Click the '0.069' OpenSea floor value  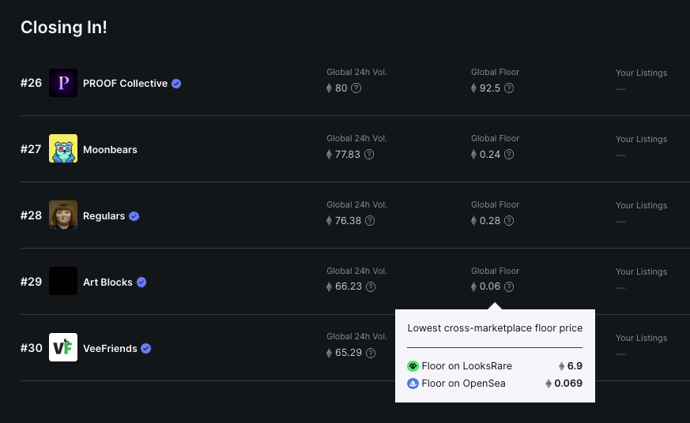coord(568,384)
